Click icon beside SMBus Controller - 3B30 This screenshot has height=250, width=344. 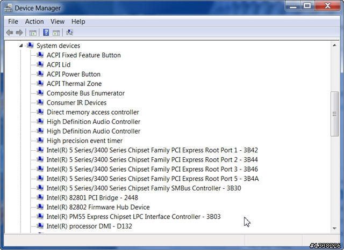[x=40, y=188]
